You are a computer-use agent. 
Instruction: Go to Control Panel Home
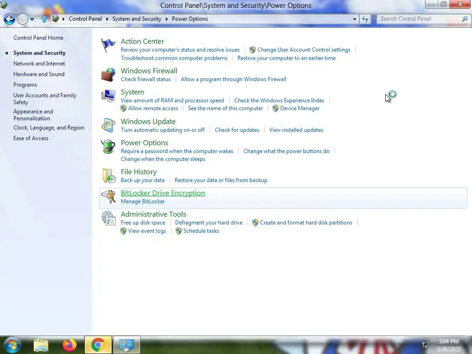click(38, 38)
